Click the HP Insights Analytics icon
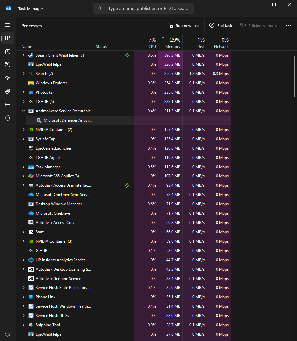Viewport: 297px width, 341px height. pos(31,260)
